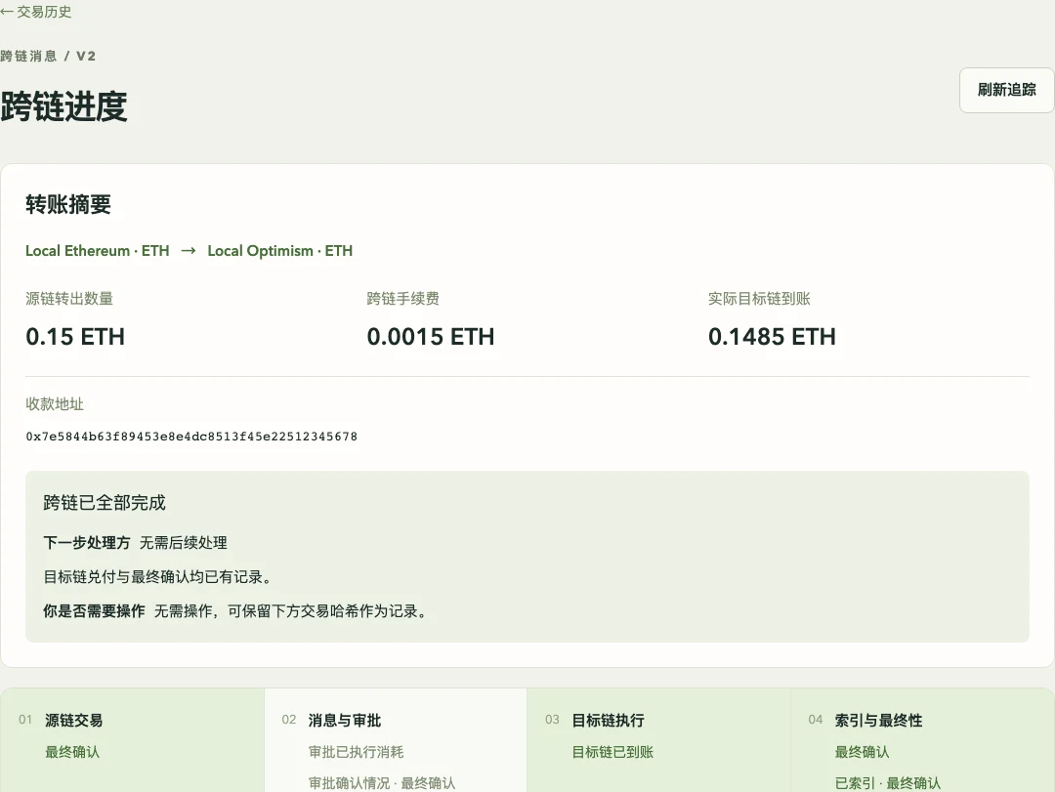This screenshot has height=792, width=1055.
Task: Click the 跨链已全部完成 status heading
Action: click(105, 503)
